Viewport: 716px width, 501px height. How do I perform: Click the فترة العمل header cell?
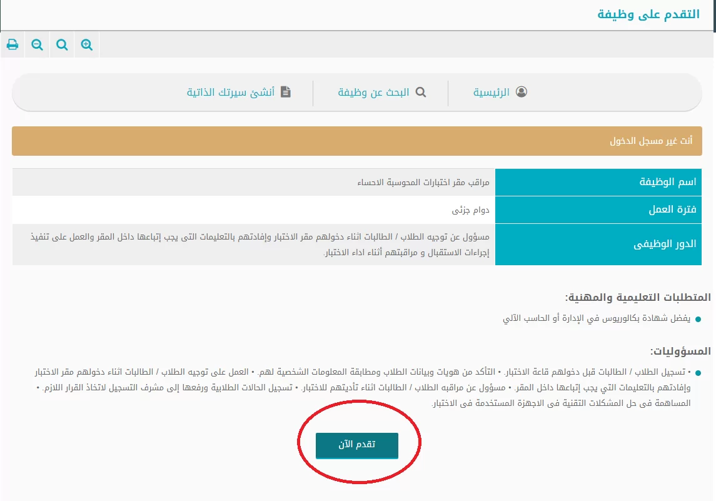(598, 210)
